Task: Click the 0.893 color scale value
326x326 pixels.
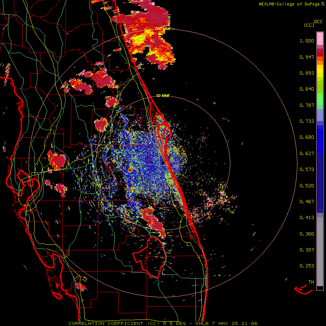Action: [x=307, y=73]
